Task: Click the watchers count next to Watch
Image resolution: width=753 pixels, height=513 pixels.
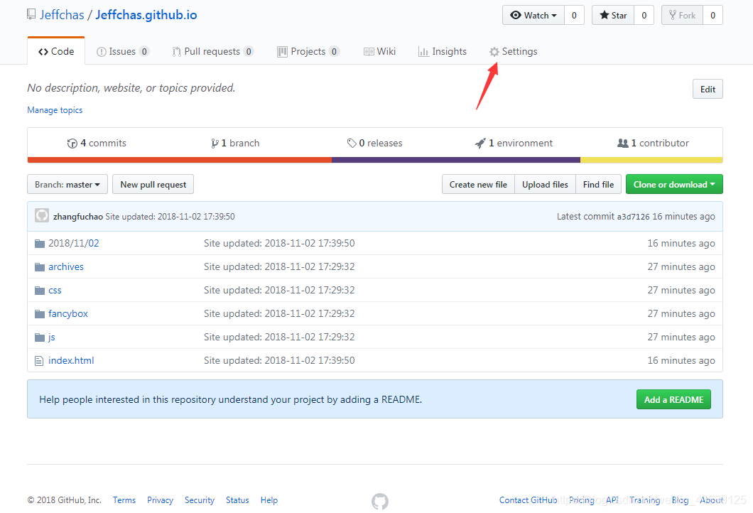Action: point(574,16)
